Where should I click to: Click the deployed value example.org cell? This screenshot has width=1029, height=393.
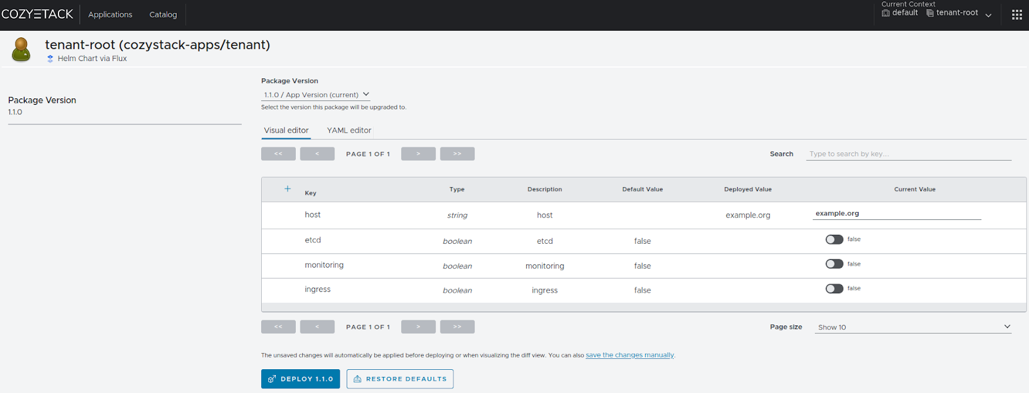(x=748, y=215)
